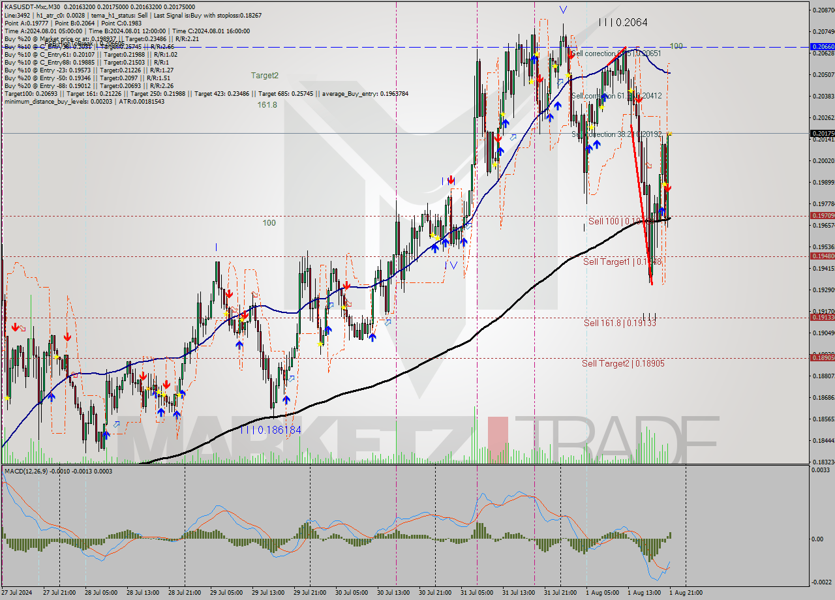835x600 pixels.
Task: Click the red 0.18905 price tag
Action: [x=822, y=357]
